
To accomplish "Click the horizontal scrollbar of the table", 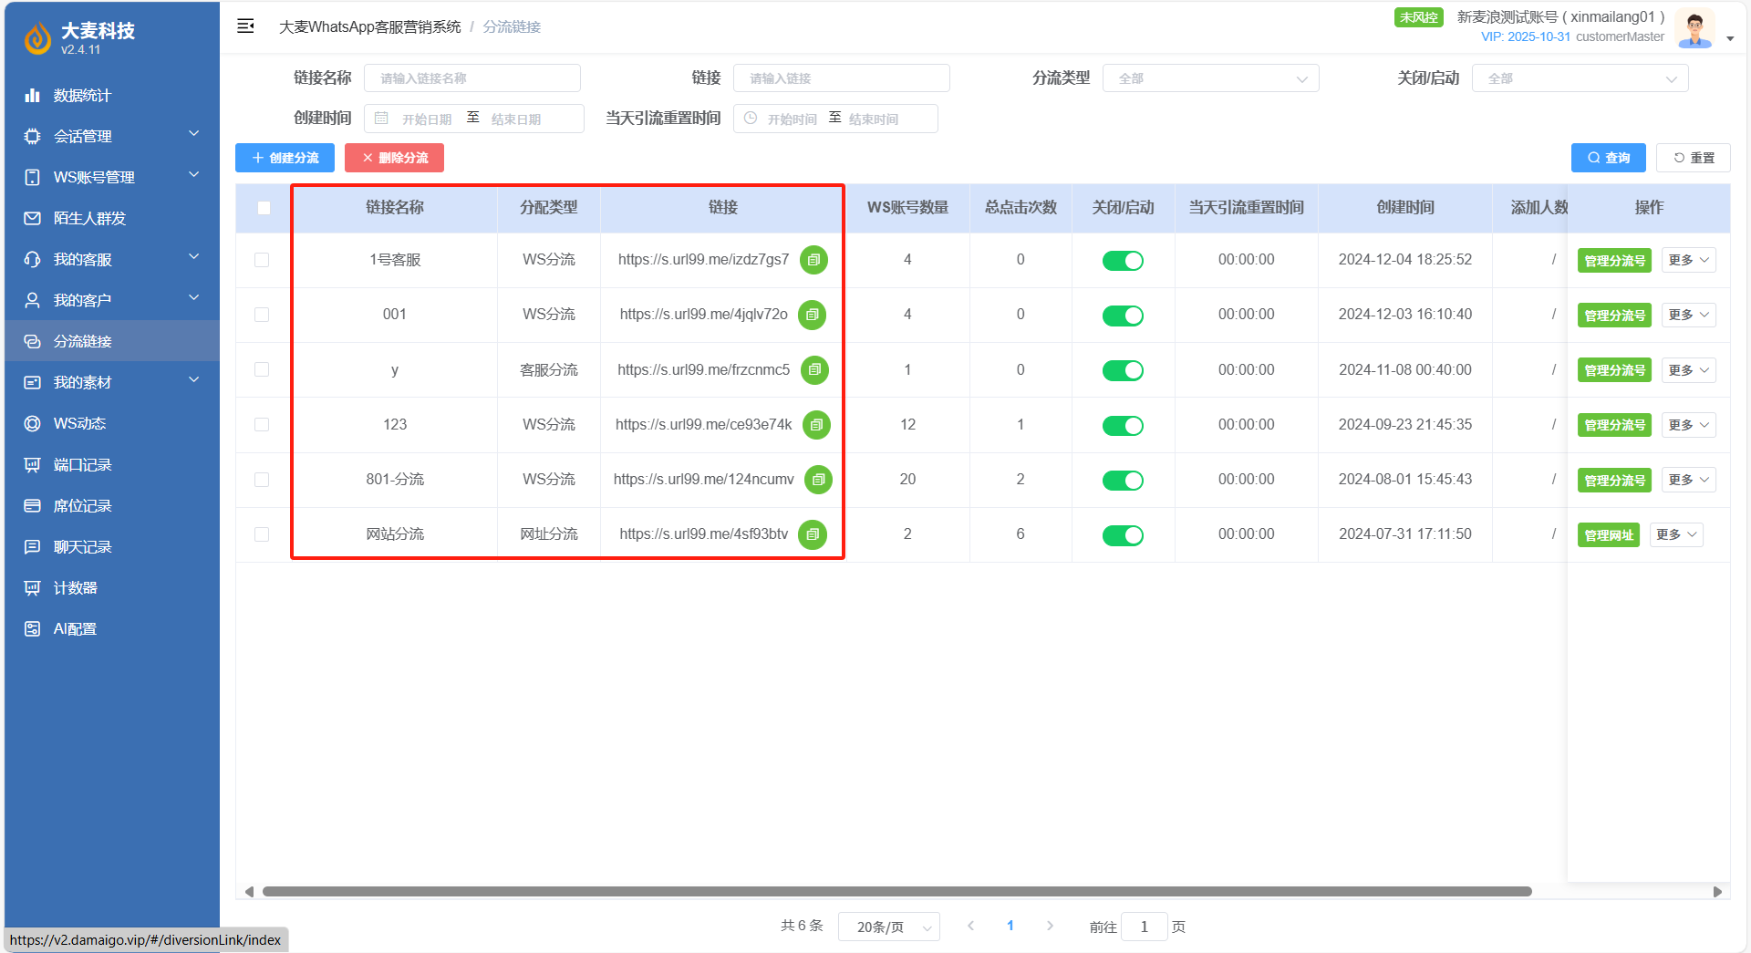I will [x=896, y=891].
